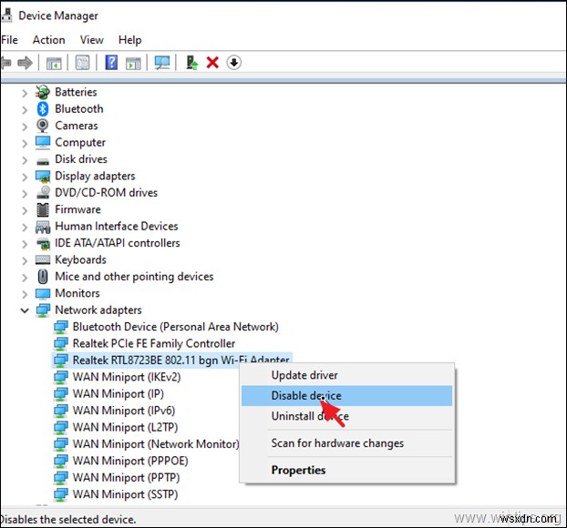Screen dimensions: 567x528
Task: Select WAN Miniport (L2TP)
Action: pyautogui.click(x=125, y=427)
